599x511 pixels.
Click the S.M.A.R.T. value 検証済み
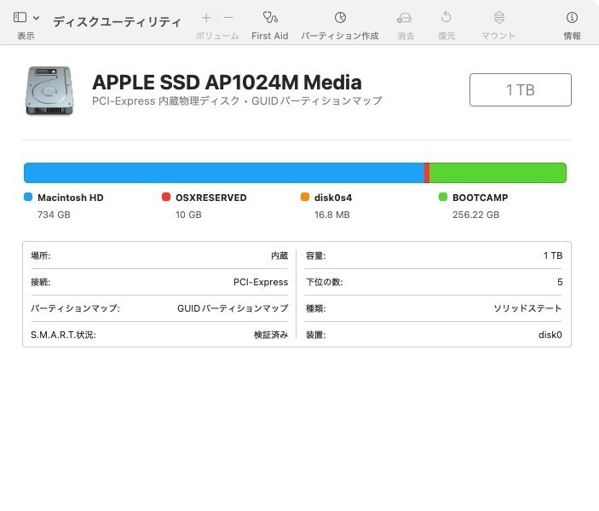pos(271,335)
